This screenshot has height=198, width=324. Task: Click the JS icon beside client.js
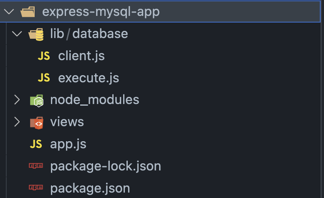[44, 56]
